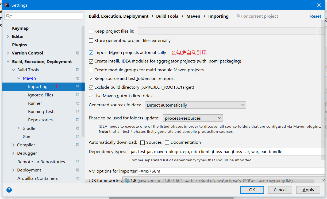
Task: Click the project-level icon beside Running Tests
Action: (x=78, y=111)
